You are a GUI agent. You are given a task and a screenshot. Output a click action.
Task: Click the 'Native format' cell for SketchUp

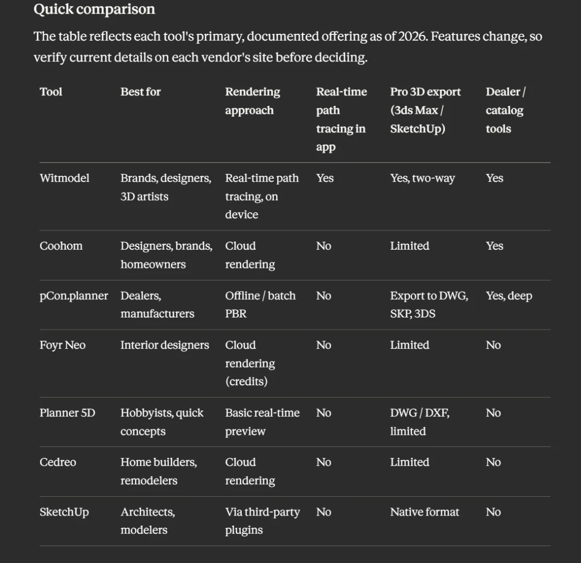click(424, 512)
